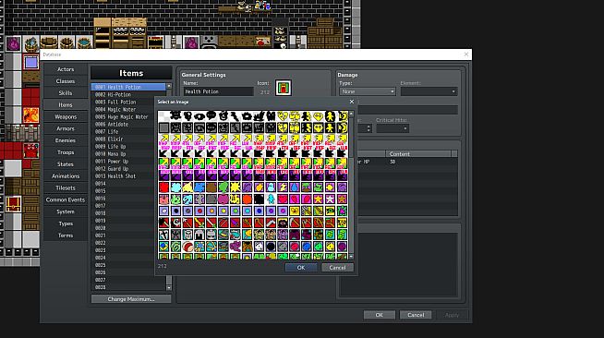Click the Database window Cancel button
Image resolution: width=604 pixels, height=338 pixels.
[416, 315]
